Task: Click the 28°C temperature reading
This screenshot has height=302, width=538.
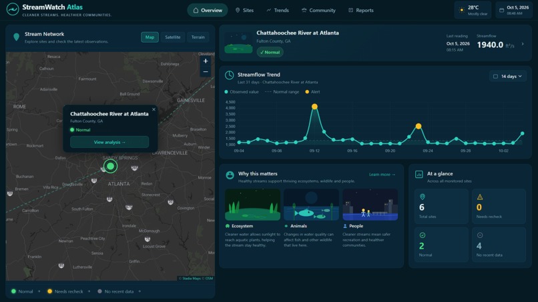Action: 473,7
